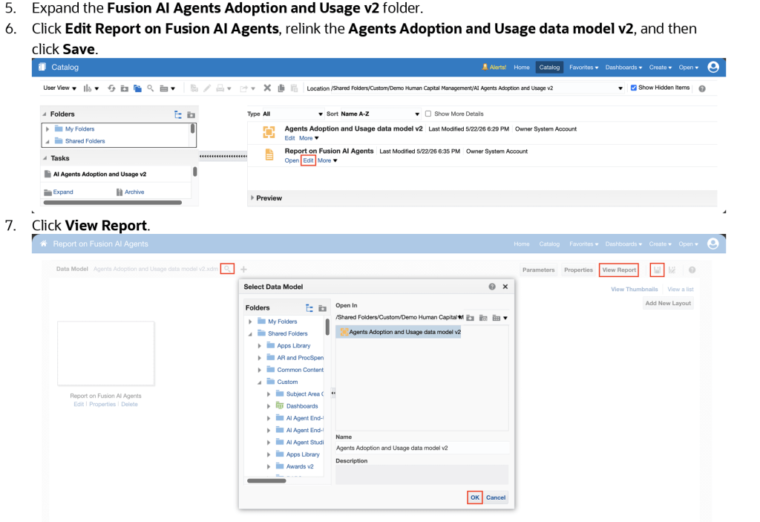760x522 pixels.
Task: Click the edit pencil icon in Catalog toolbar
Action: coord(208,88)
